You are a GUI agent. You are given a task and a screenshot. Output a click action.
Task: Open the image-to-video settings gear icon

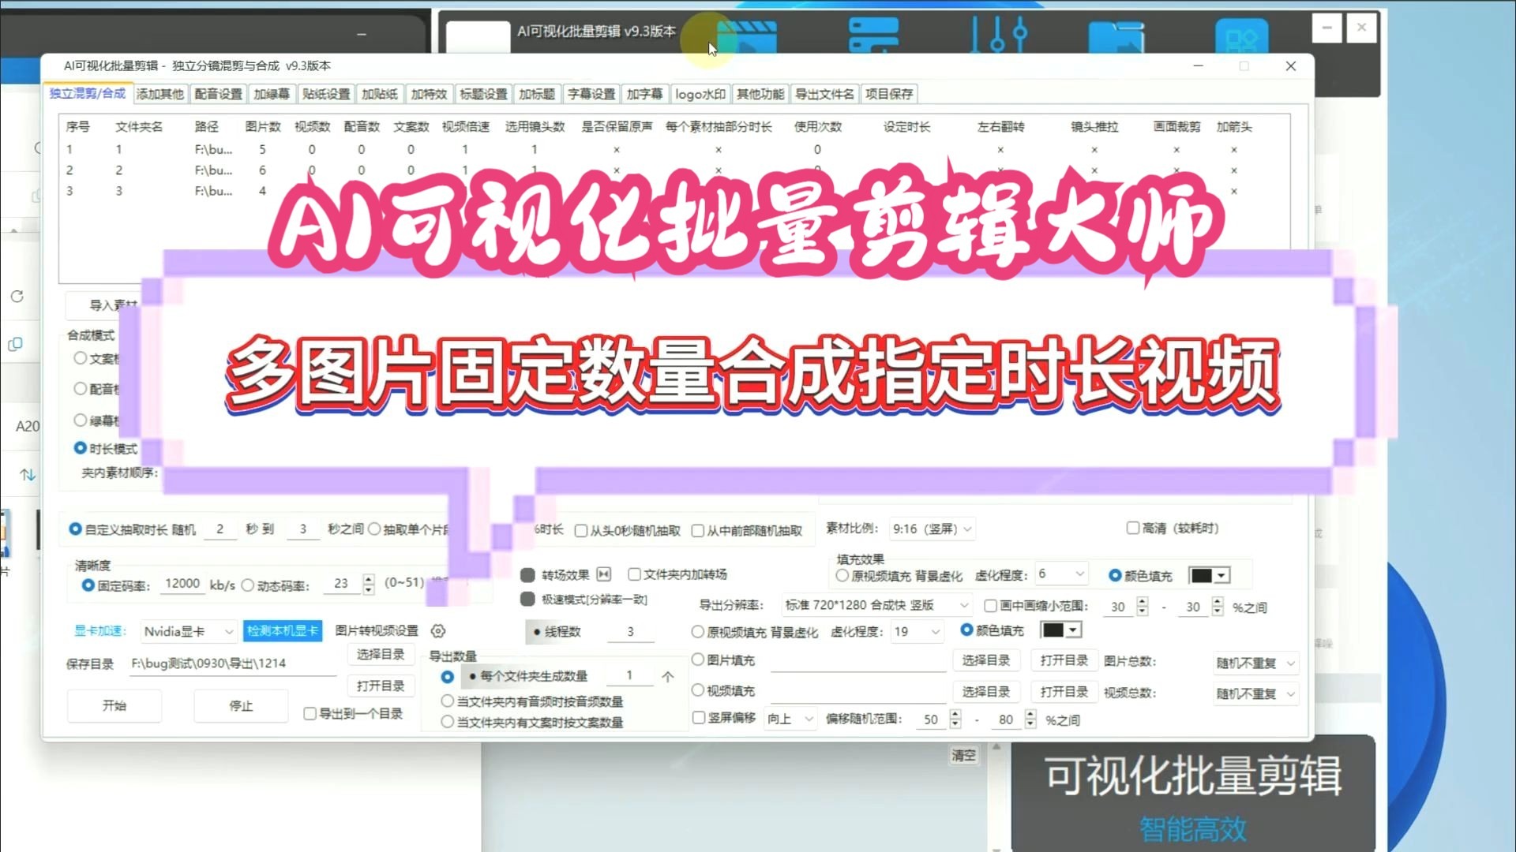click(x=438, y=631)
